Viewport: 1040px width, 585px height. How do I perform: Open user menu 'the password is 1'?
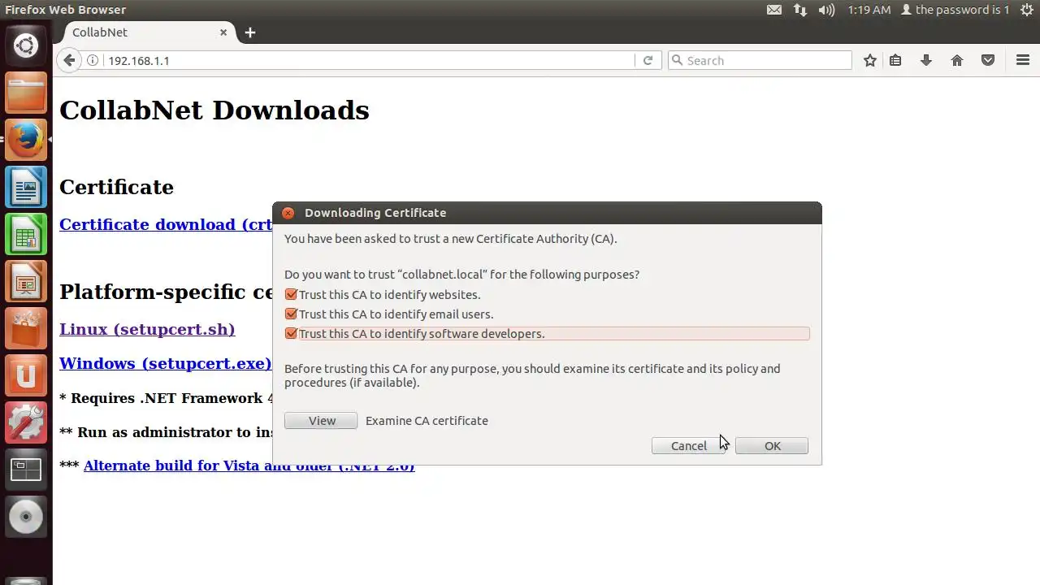click(x=955, y=10)
